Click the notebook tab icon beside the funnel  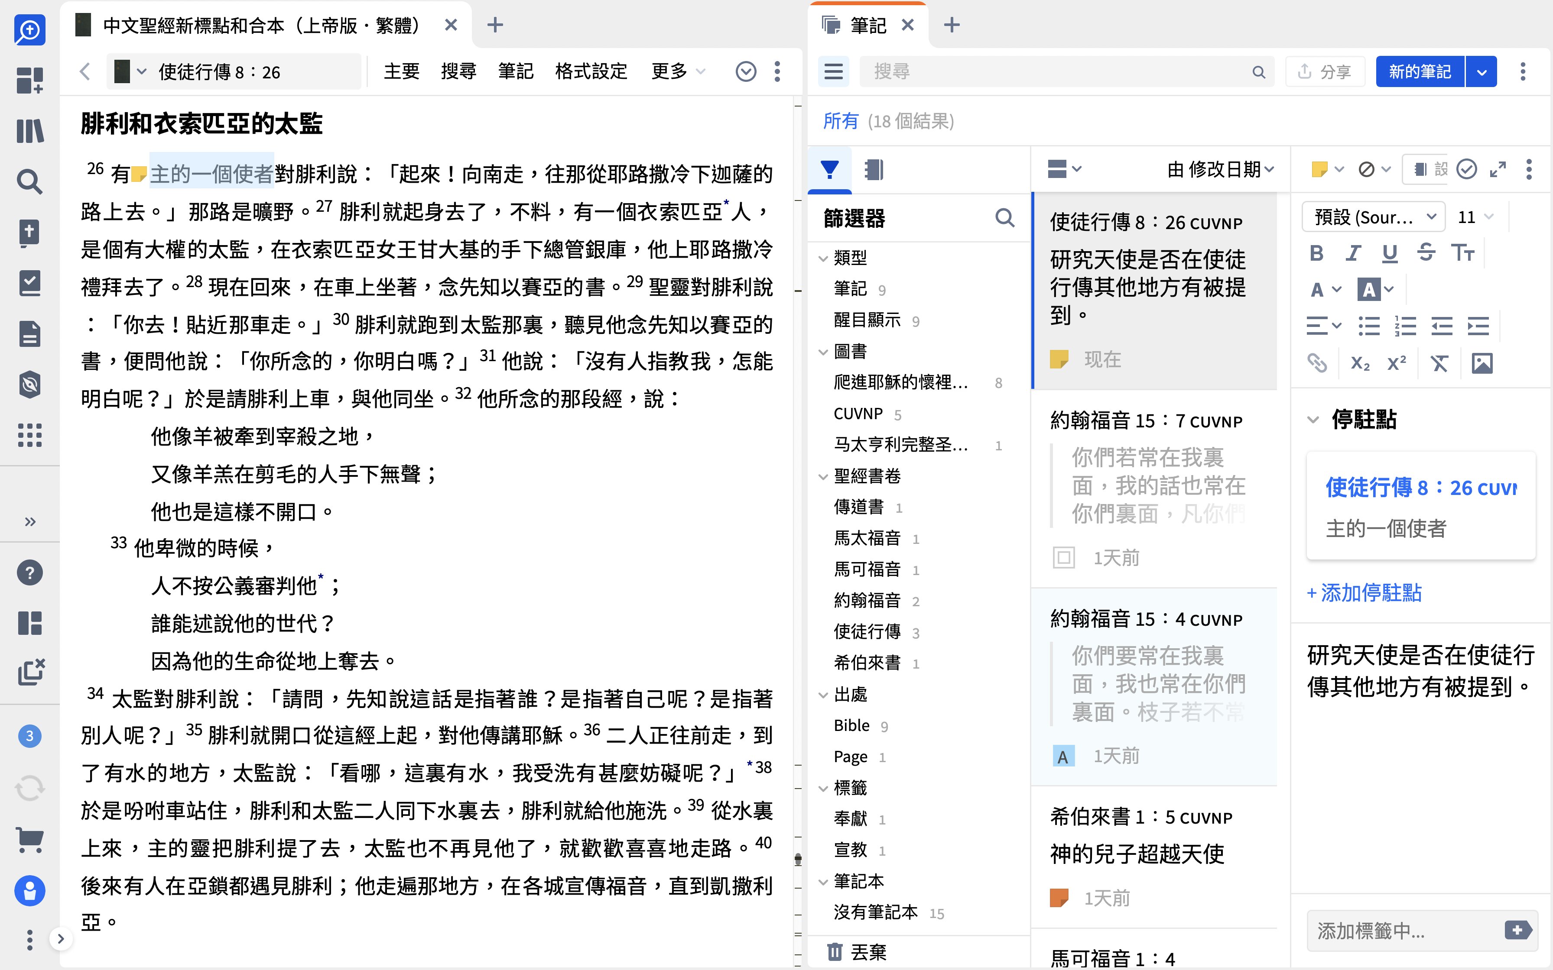874,169
